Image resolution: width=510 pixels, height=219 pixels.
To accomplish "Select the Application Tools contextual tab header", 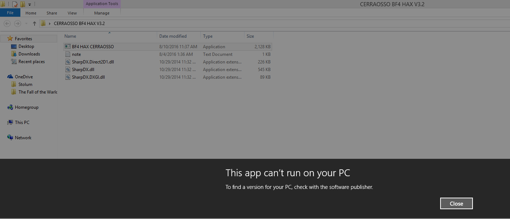I will coord(102,4).
